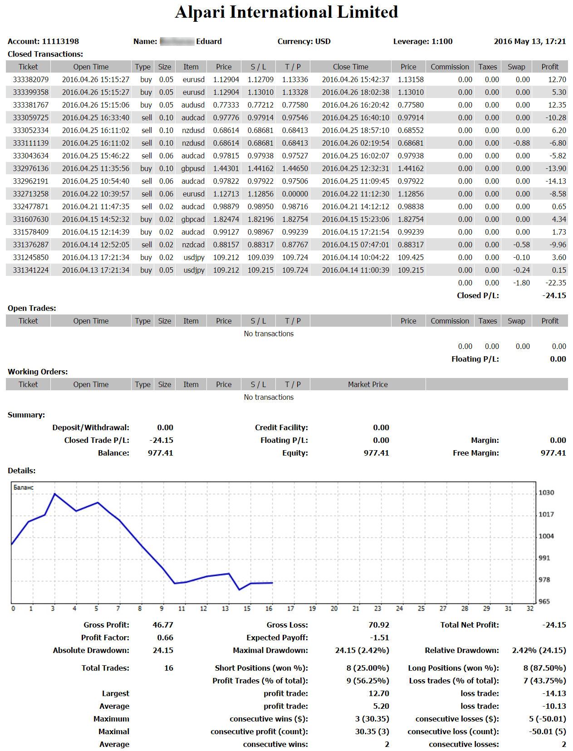Click ticket number 333382079

click(30, 79)
